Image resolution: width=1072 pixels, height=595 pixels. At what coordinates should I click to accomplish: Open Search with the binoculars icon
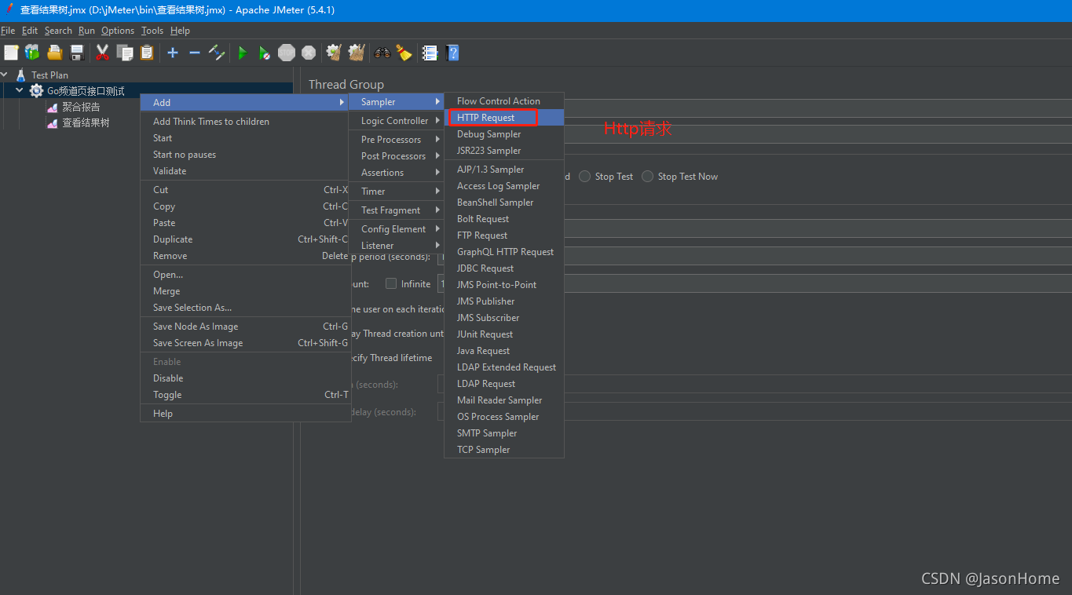coord(382,53)
